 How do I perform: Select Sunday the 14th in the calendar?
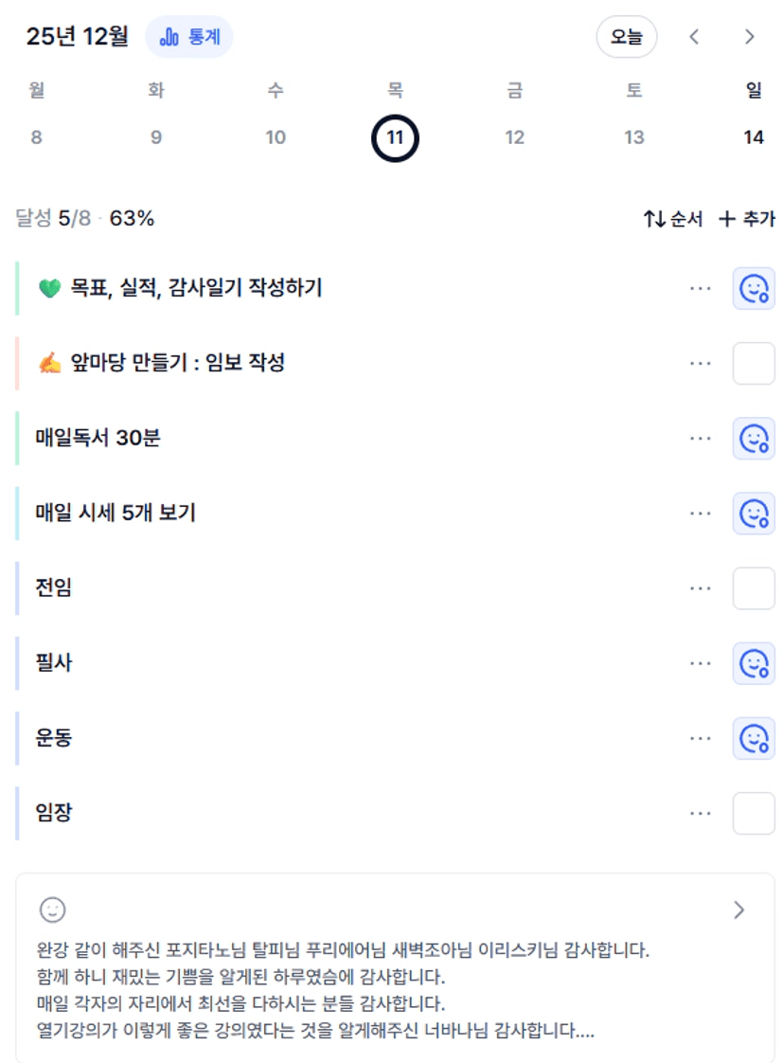pos(754,137)
